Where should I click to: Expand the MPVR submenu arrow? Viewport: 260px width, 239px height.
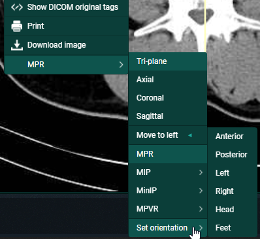[201, 209]
